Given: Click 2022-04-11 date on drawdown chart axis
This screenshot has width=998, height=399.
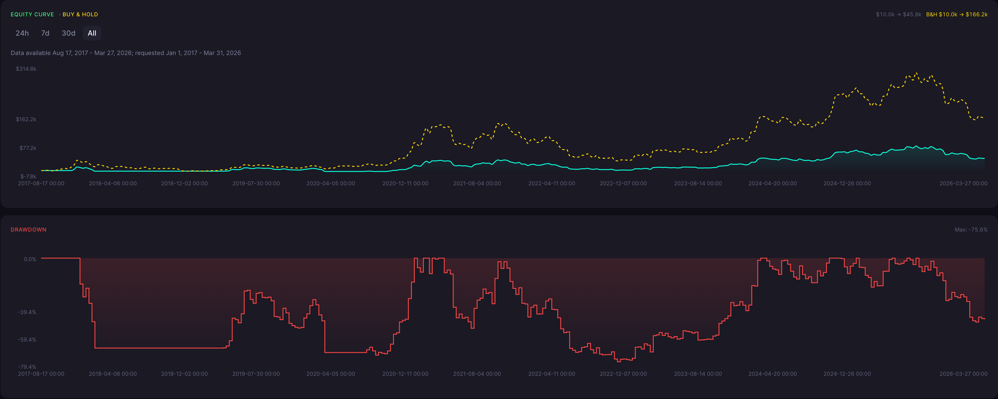Looking at the screenshot, I should pyautogui.click(x=552, y=374).
